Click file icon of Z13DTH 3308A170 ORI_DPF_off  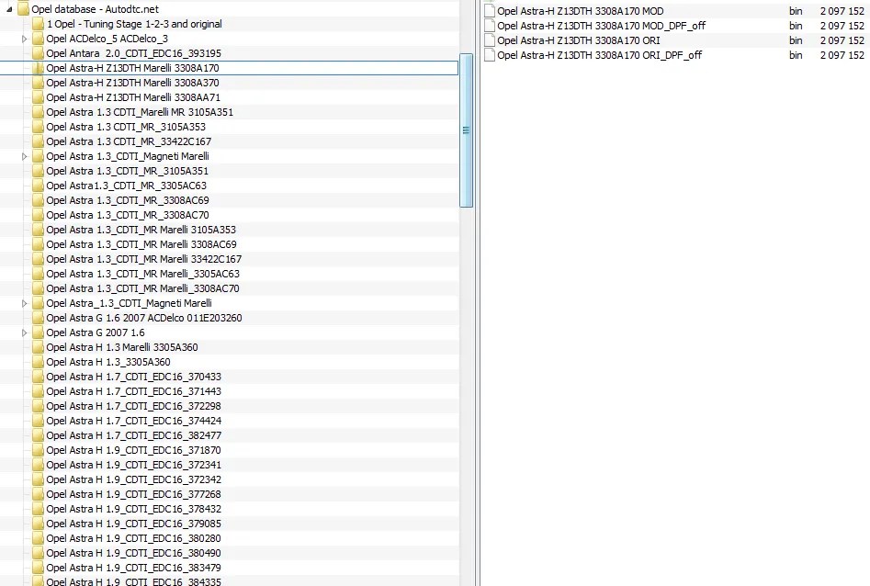[490, 55]
